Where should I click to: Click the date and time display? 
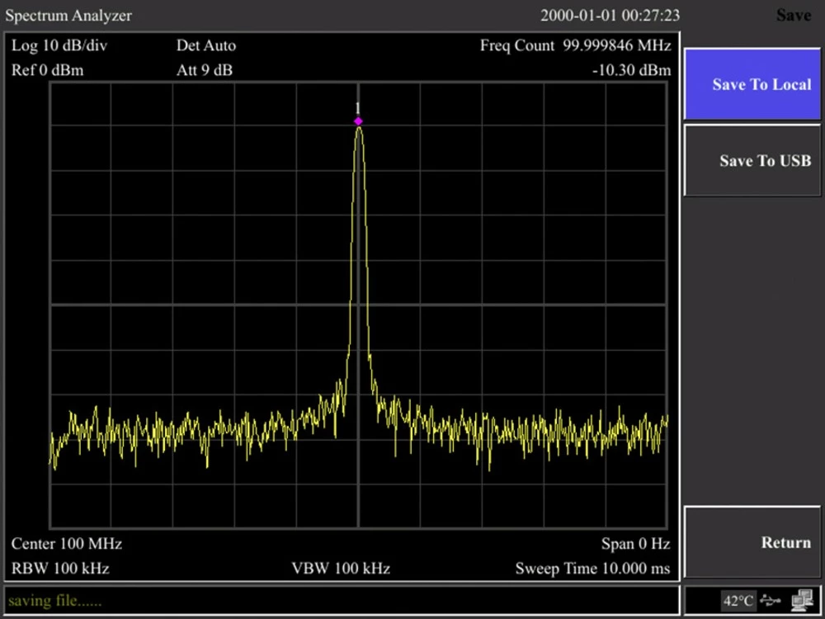coord(610,16)
